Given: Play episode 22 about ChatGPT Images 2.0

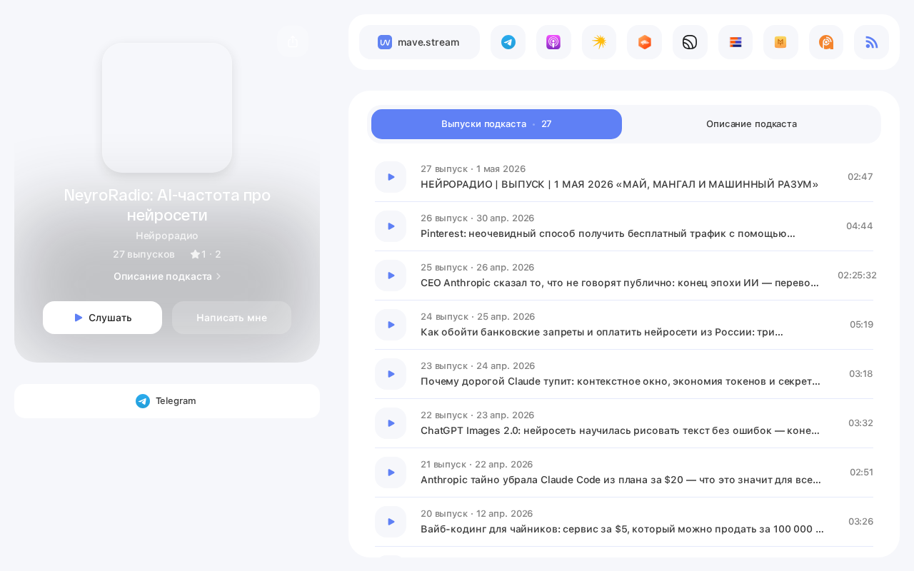Looking at the screenshot, I should pos(391,423).
